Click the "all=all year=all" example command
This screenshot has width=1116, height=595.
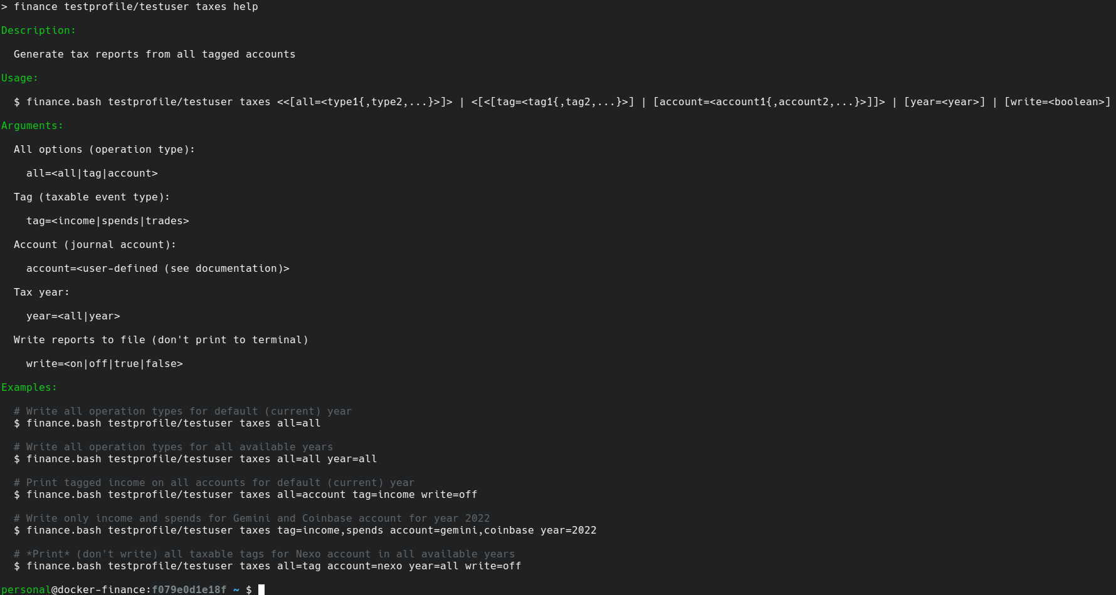327,459
